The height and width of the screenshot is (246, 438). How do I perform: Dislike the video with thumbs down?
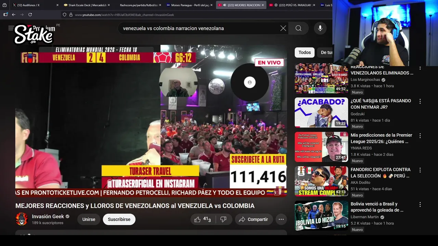pyautogui.click(x=223, y=219)
